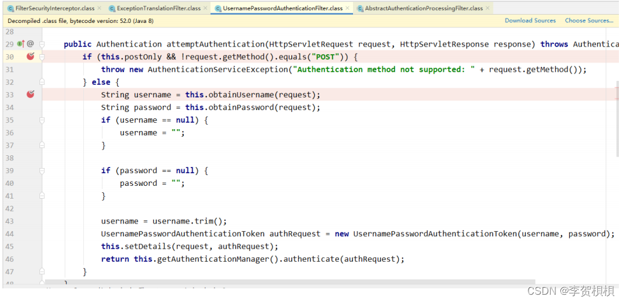Collapse the username null check on line 35

(x=42, y=120)
